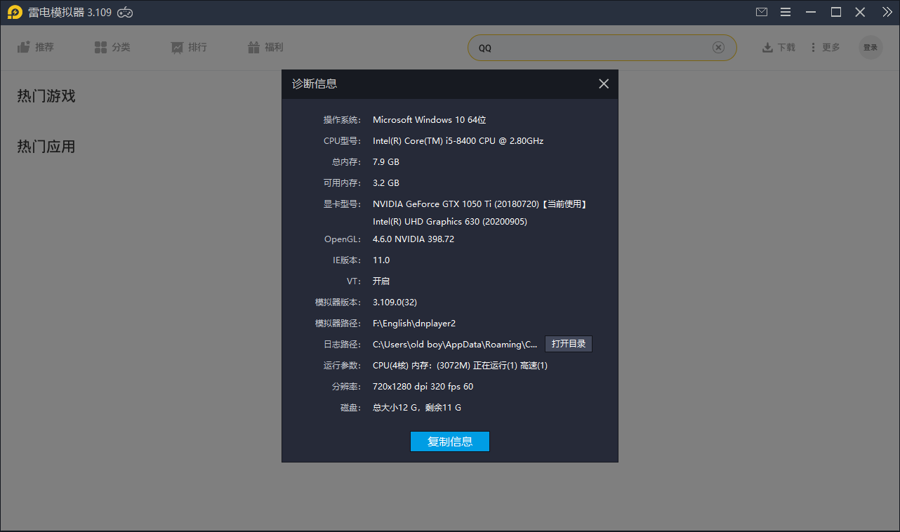Screen dimensions: 900x532
Task: Click the 打开目录 button beside log path
Action: 569,344
